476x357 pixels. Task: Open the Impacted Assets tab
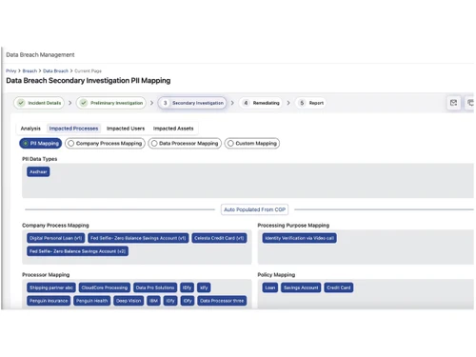[x=173, y=129]
